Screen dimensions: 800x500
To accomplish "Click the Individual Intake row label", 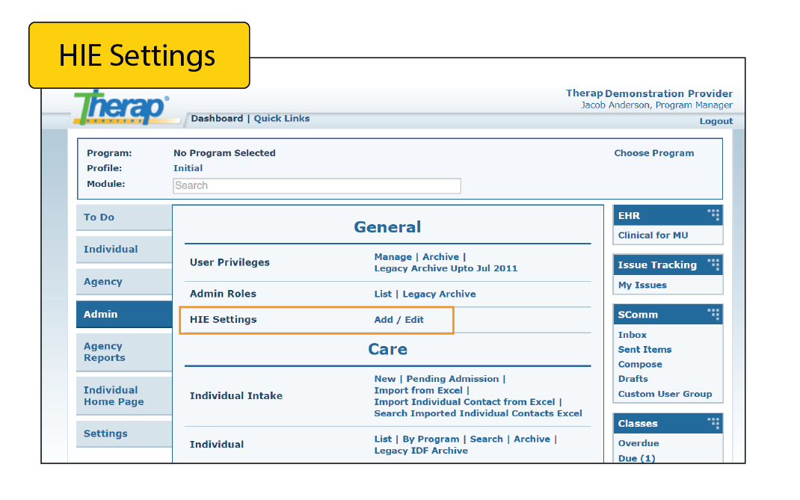I will [x=236, y=396].
